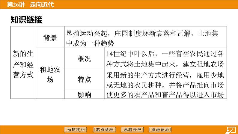Select the 知识链接 heading
The width and height of the screenshot is (238, 134).
26,19
